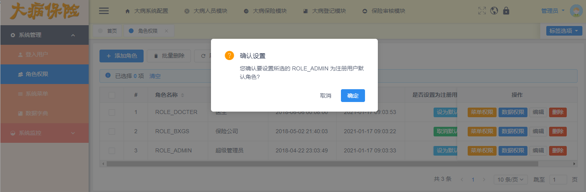Screen dimensions: 586x192
Task: Click the 超级管理员 cell text
Action: 229,150
